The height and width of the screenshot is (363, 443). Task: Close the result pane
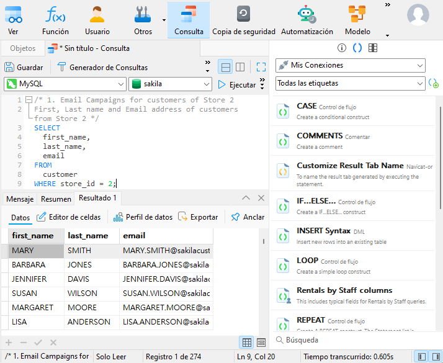click(x=261, y=198)
